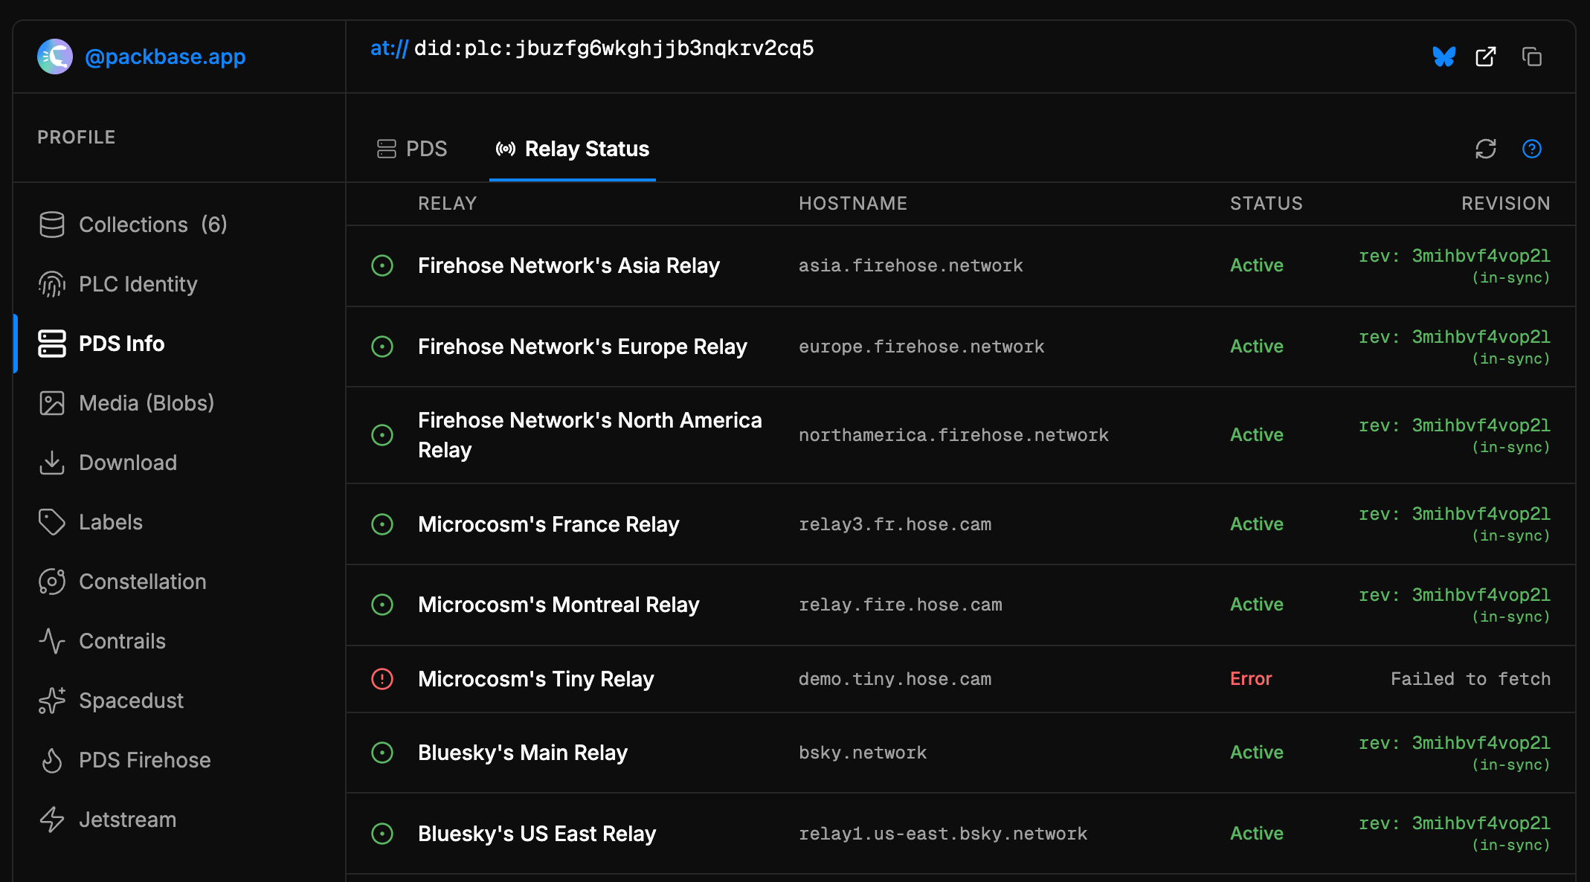Switch to the PDS tab
Viewport: 1590px width, 882px height.
pyautogui.click(x=412, y=149)
